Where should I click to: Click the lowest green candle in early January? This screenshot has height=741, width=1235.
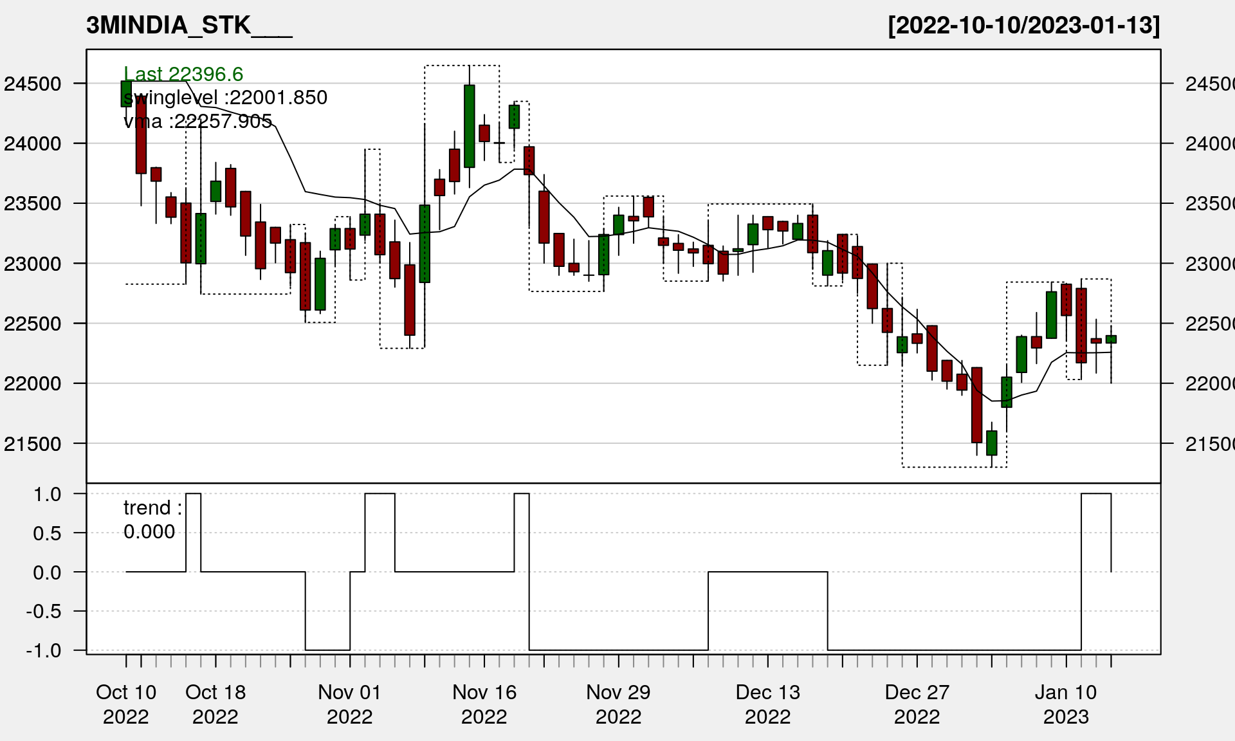tap(992, 443)
